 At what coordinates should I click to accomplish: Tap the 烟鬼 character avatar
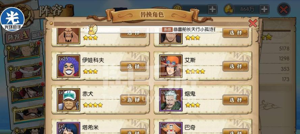click(171, 100)
